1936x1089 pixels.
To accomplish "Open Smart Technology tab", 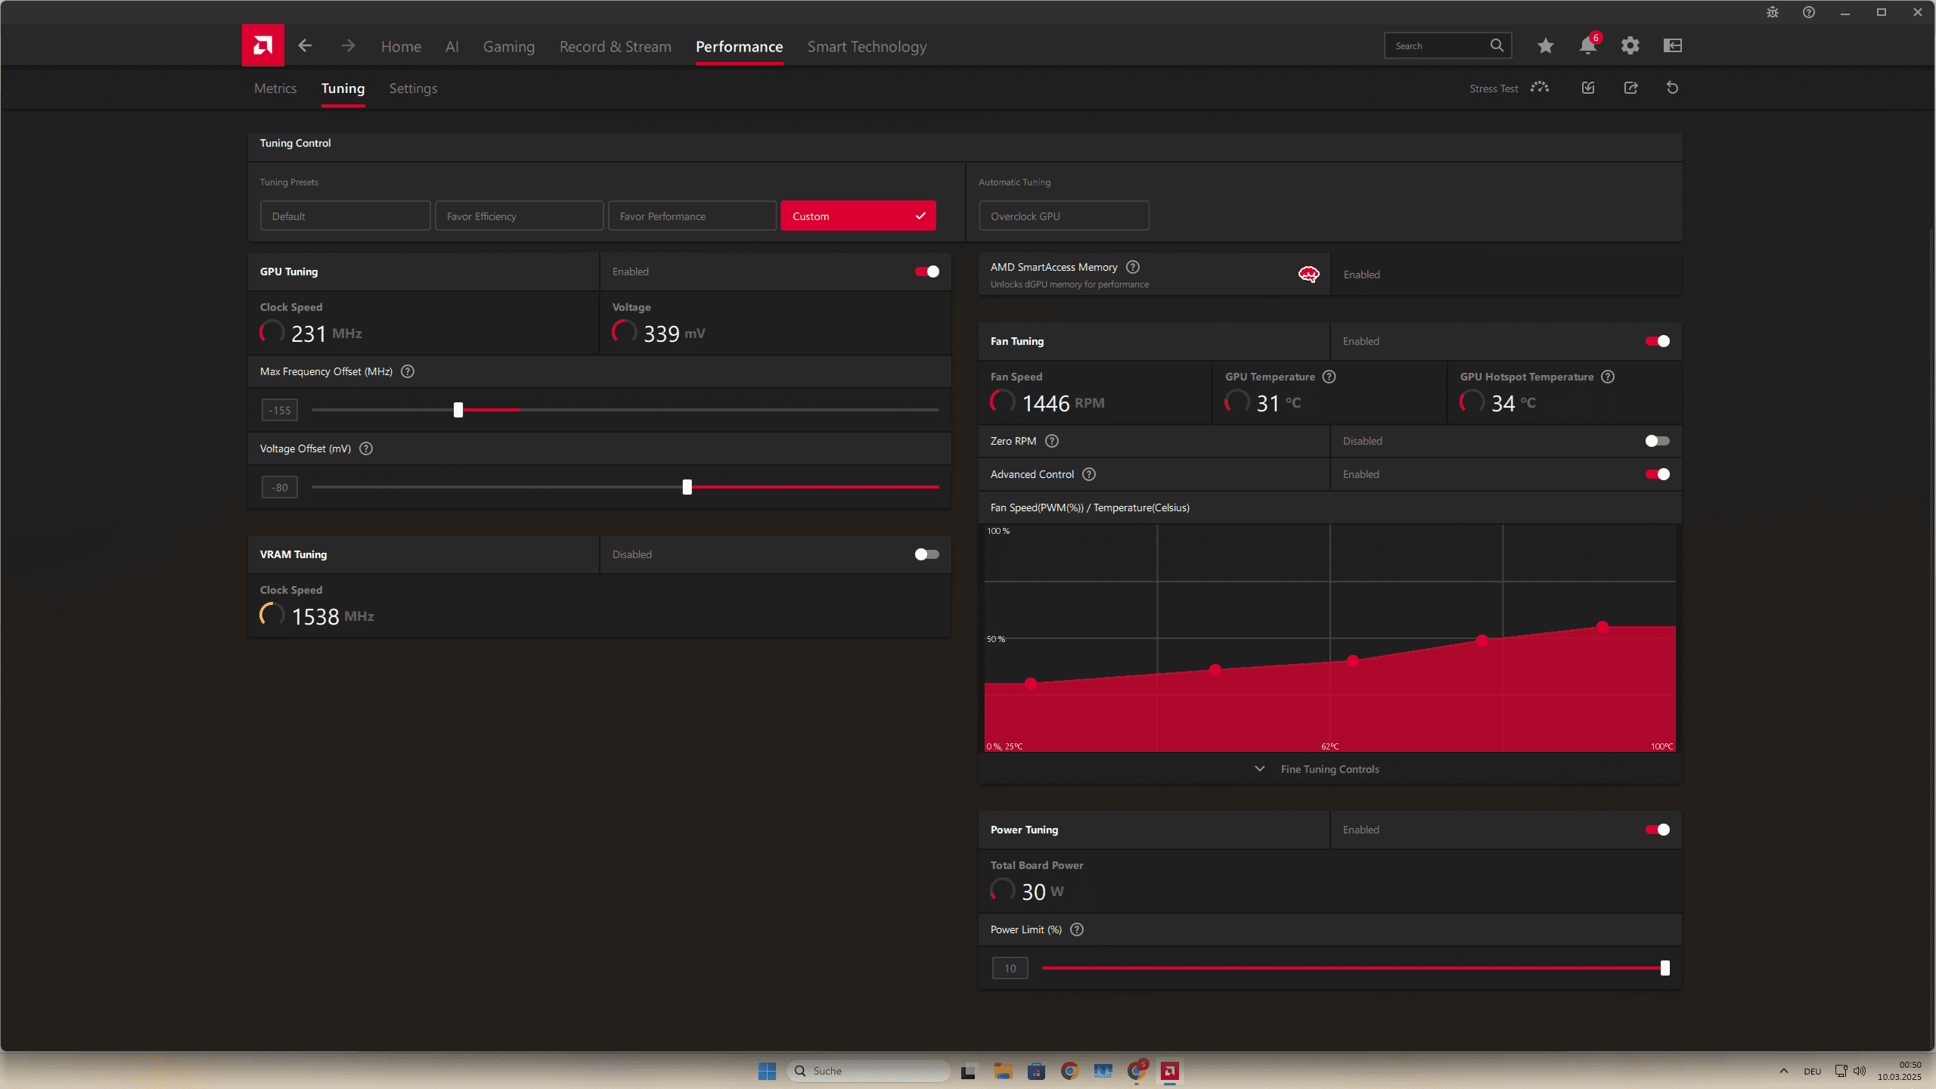I will (x=867, y=46).
